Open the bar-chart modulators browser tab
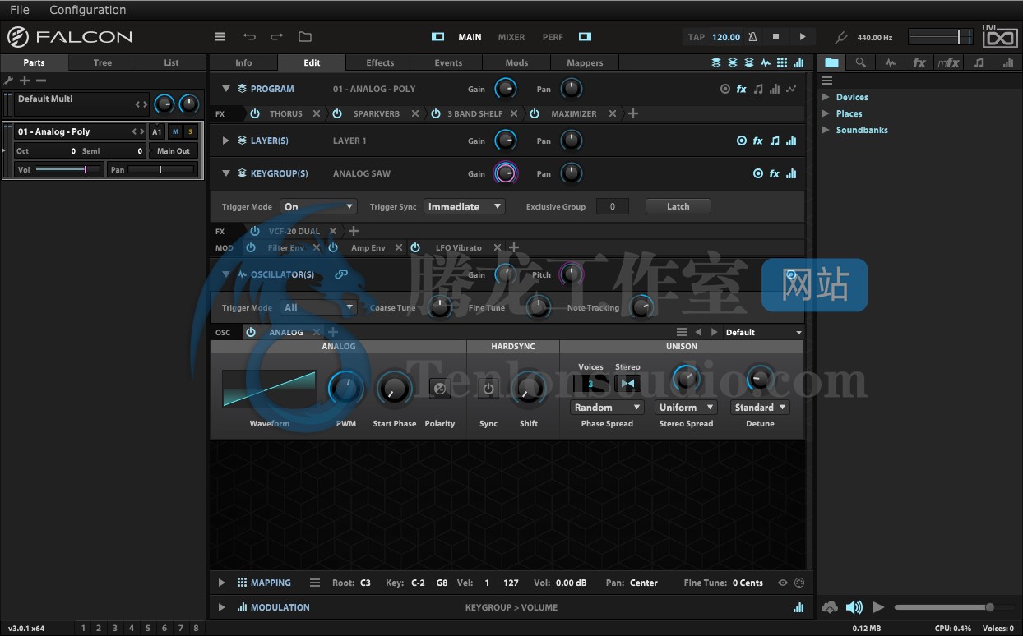Screen dimensions: 1023x636 1007,62
